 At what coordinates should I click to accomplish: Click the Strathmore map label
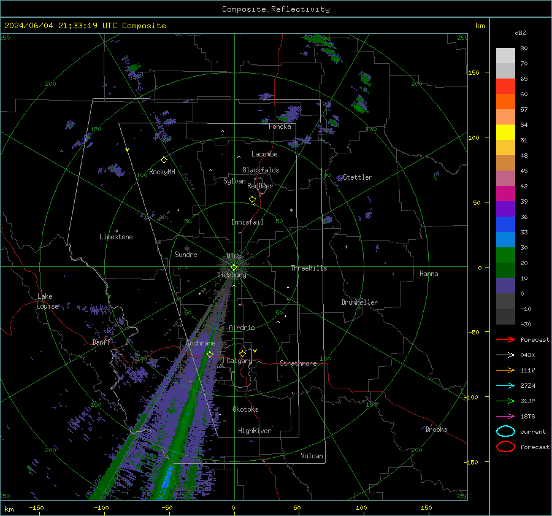(x=298, y=363)
